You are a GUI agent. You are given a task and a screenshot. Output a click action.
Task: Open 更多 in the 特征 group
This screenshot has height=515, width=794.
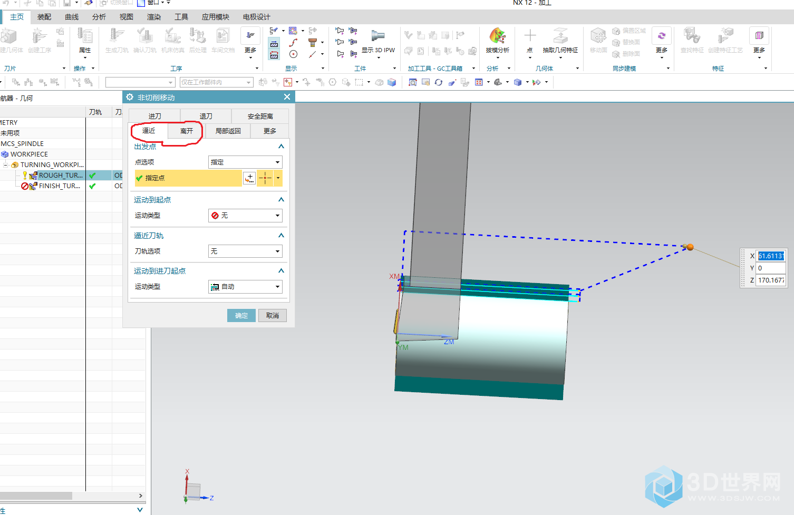[759, 42]
